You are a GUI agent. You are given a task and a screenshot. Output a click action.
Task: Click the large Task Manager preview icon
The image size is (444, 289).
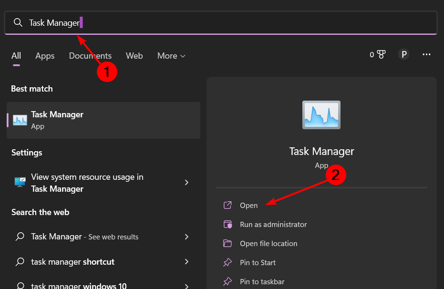pos(321,115)
